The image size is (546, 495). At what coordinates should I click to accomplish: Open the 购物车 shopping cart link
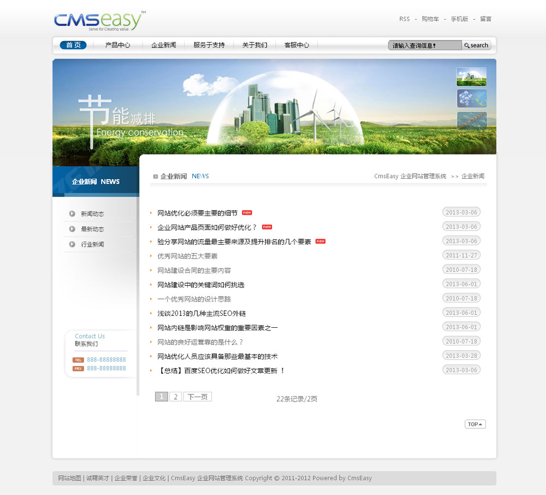(430, 19)
